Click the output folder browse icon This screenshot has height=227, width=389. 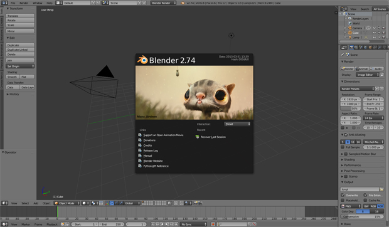point(381,189)
